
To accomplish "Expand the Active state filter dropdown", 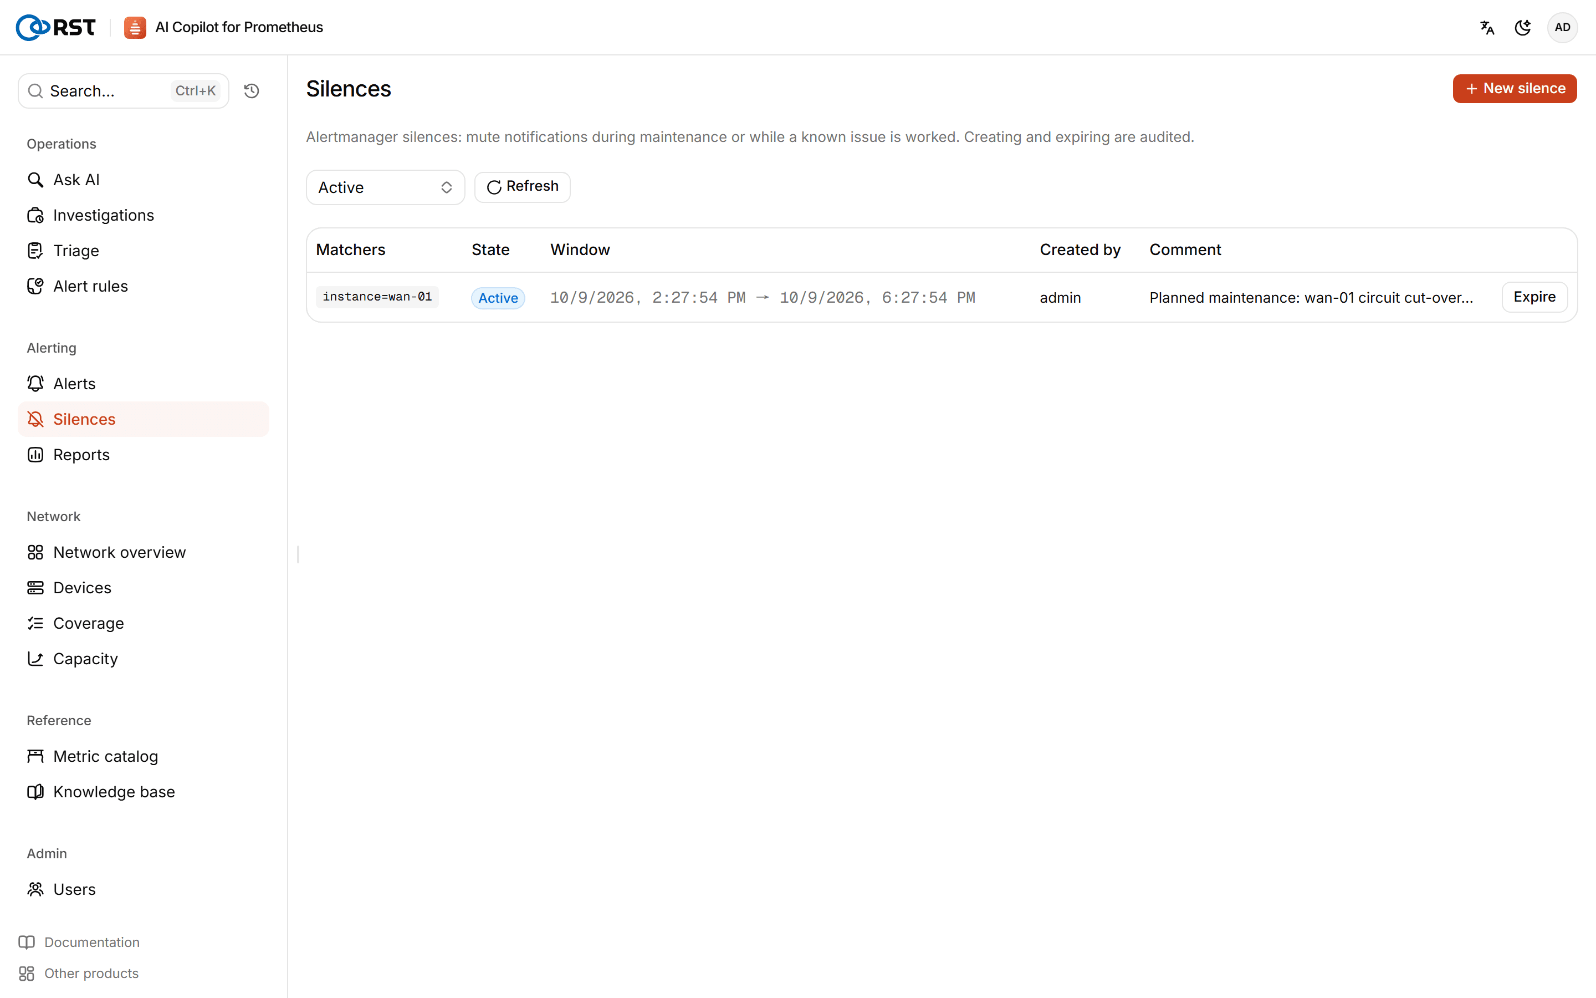I will [x=385, y=187].
